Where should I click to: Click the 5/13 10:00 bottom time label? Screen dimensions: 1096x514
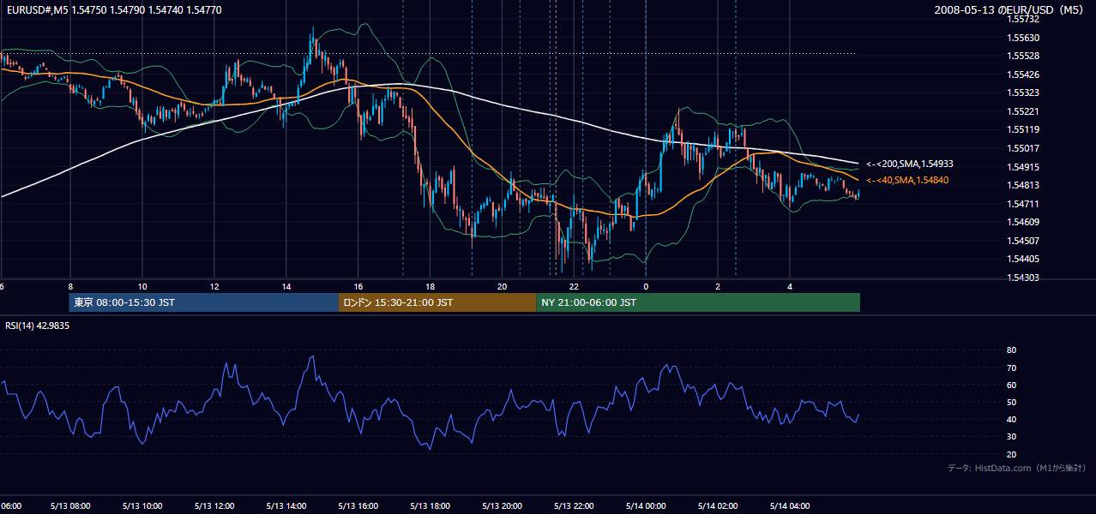click(142, 505)
